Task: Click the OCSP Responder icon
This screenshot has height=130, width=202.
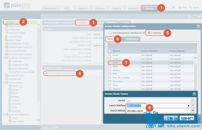Action: coord(10,68)
